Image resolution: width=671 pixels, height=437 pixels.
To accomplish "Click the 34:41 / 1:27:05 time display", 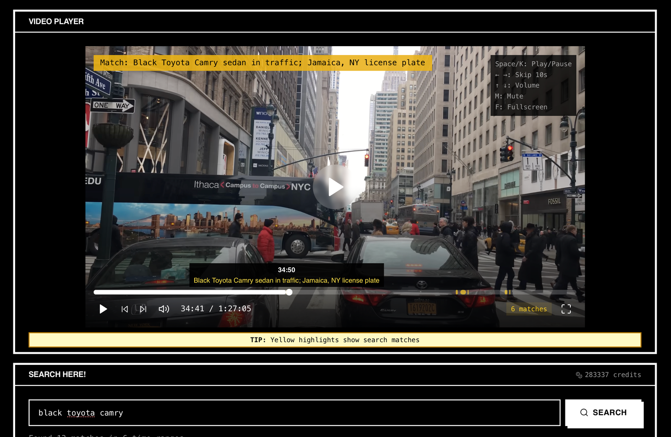I will (216, 309).
